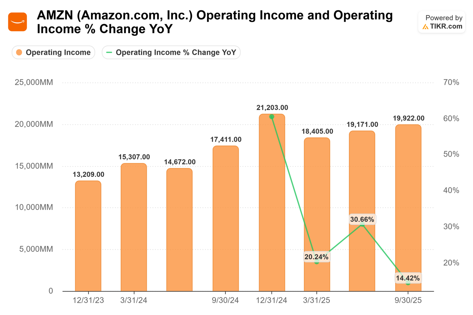The image size is (473, 315).
Task: Click the bar labeled 14,672.00
Action: (x=179, y=230)
